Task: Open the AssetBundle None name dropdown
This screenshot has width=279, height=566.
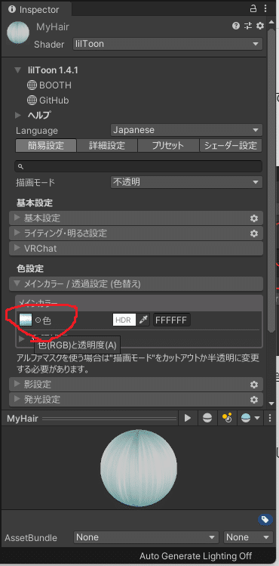Action: (x=146, y=537)
